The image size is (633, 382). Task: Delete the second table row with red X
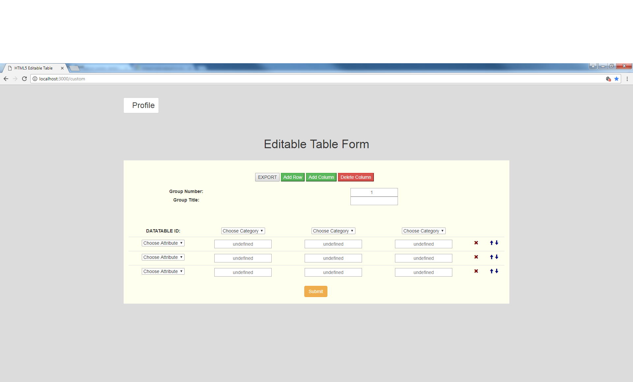pos(476,257)
